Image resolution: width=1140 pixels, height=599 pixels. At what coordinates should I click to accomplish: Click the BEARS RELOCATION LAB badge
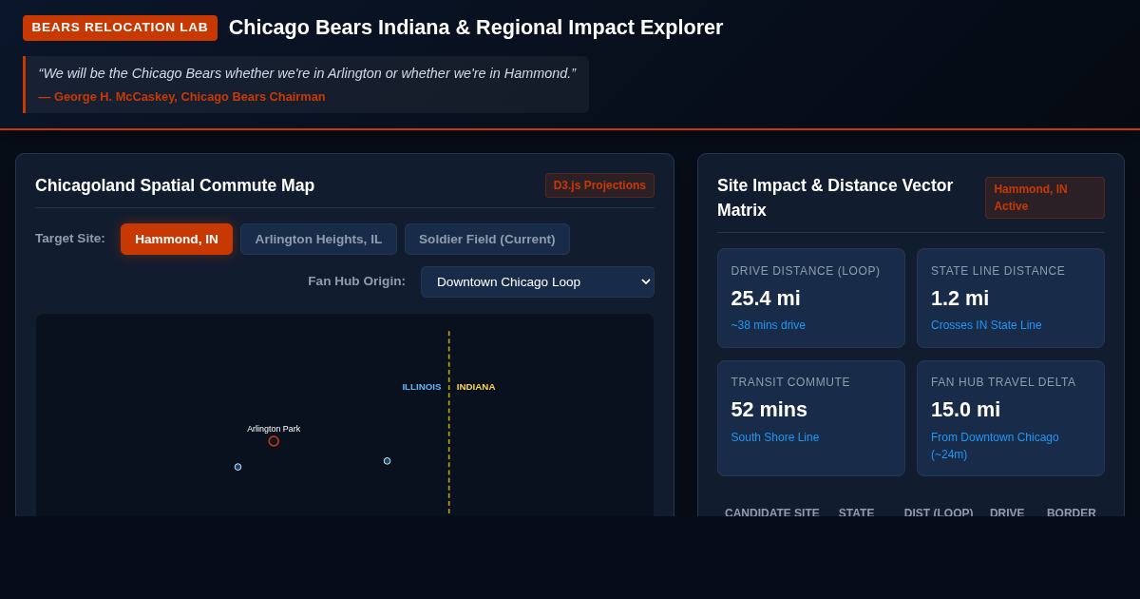pos(120,28)
